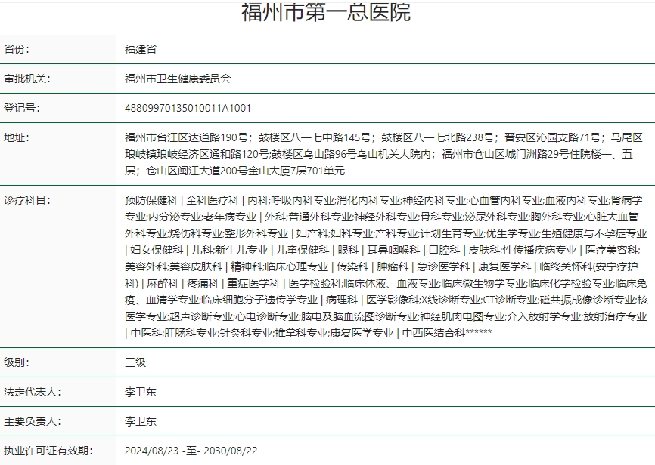Select the 法定代表人 label

click(33, 392)
